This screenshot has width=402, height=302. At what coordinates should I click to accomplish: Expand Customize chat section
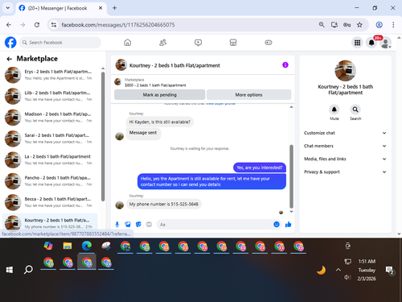pyautogui.click(x=345, y=133)
